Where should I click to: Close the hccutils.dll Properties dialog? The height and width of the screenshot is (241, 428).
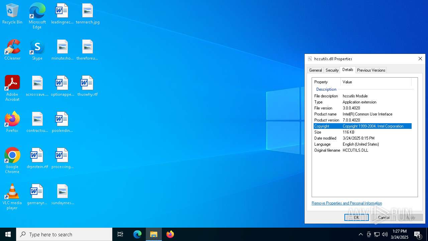coord(420,59)
